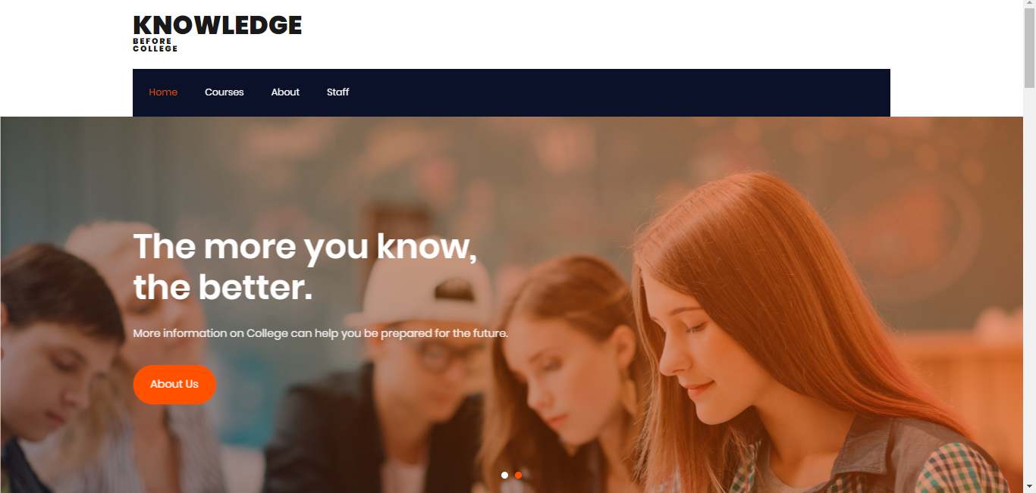The width and height of the screenshot is (1036, 493).
Task: Click the "More information on College" subtitle
Action: coord(320,333)
